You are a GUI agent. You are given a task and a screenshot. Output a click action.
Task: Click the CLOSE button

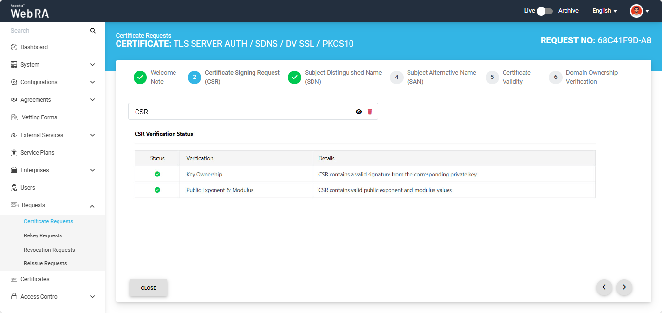point(148,288)
